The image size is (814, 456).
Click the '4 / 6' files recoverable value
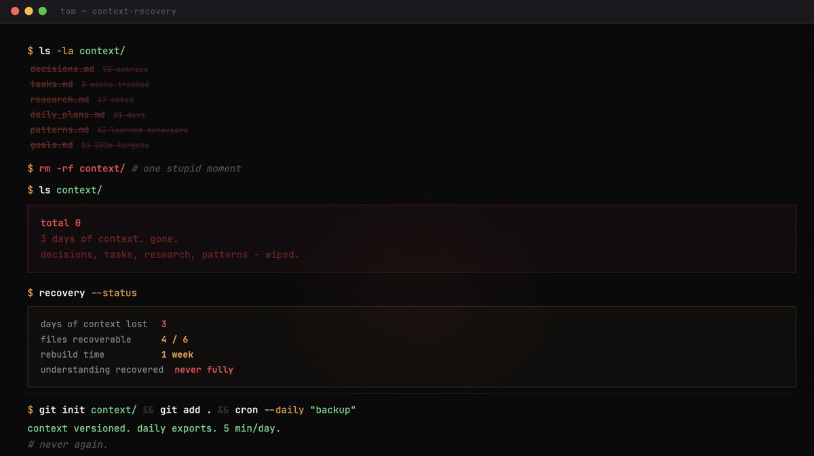174,339
